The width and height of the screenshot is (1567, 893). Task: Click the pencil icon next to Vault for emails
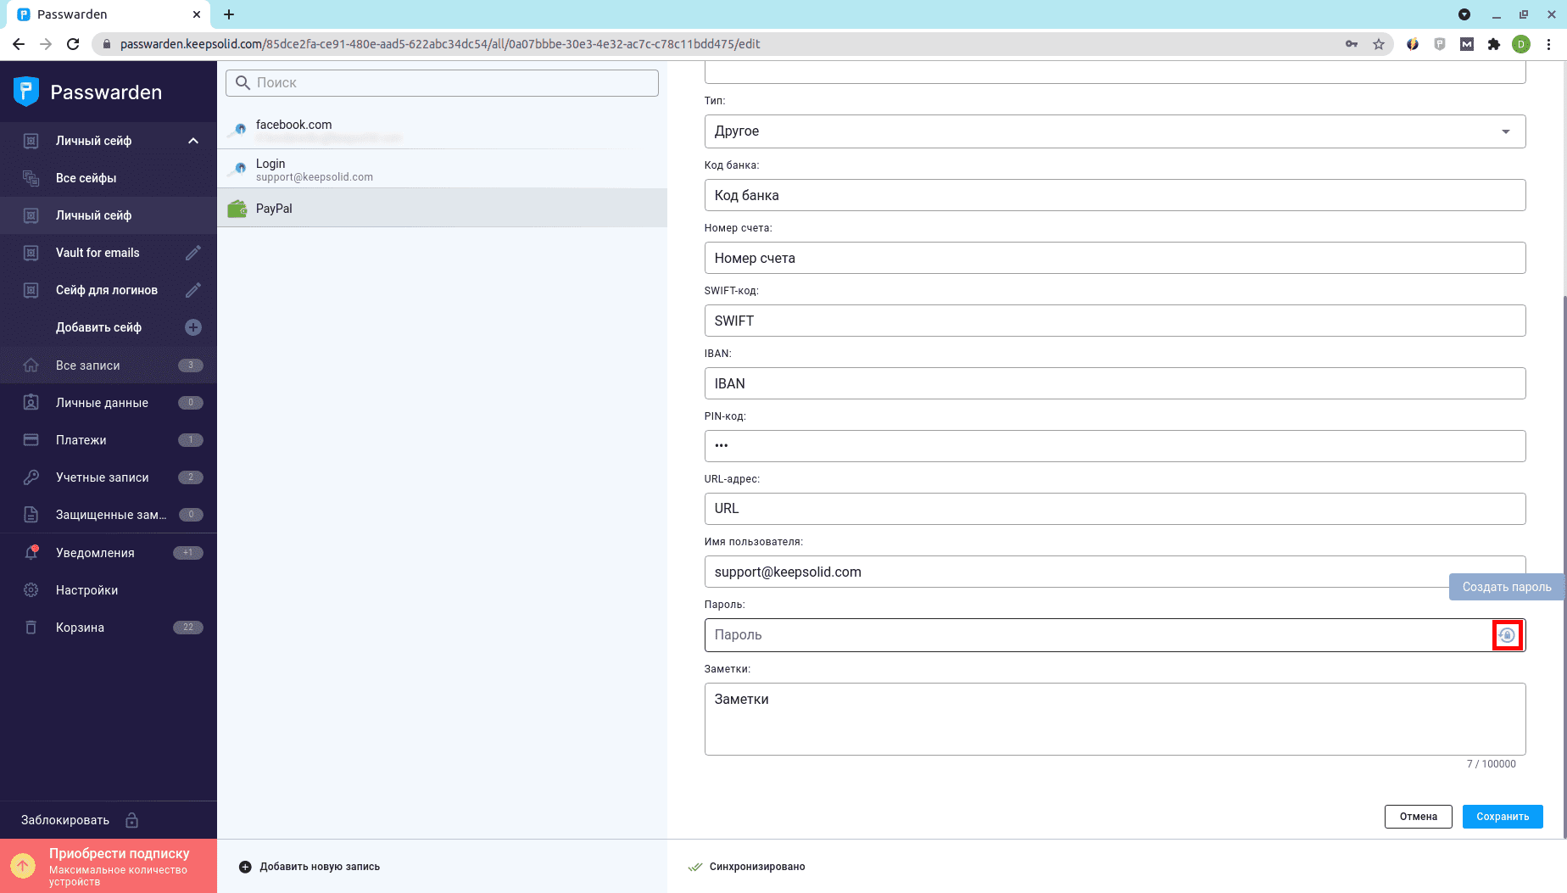pyautogui.click(x=193, y=253)
